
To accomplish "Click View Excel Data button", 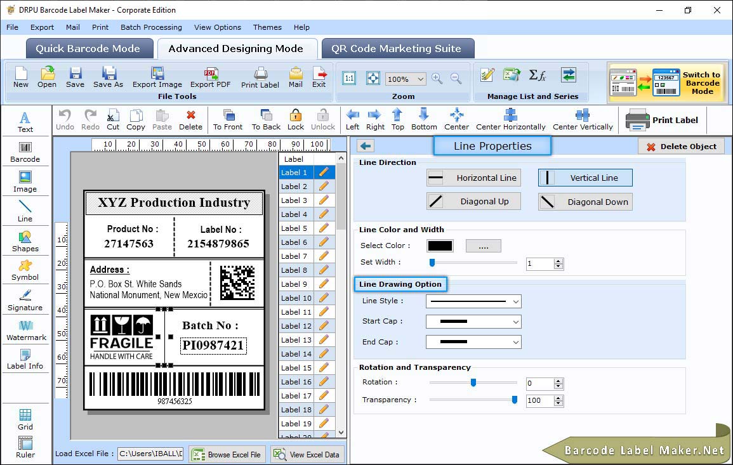I will click(308, 454).
